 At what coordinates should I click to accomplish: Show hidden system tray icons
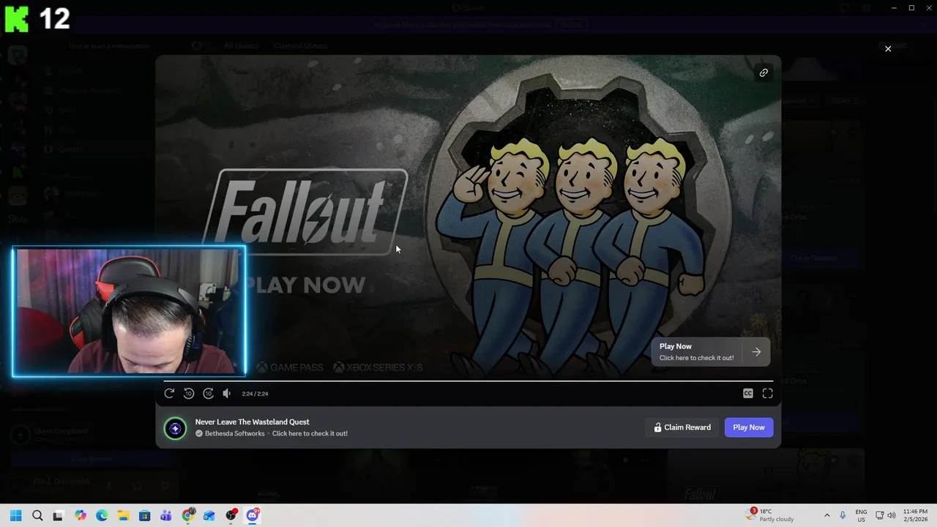pos(827,515)
